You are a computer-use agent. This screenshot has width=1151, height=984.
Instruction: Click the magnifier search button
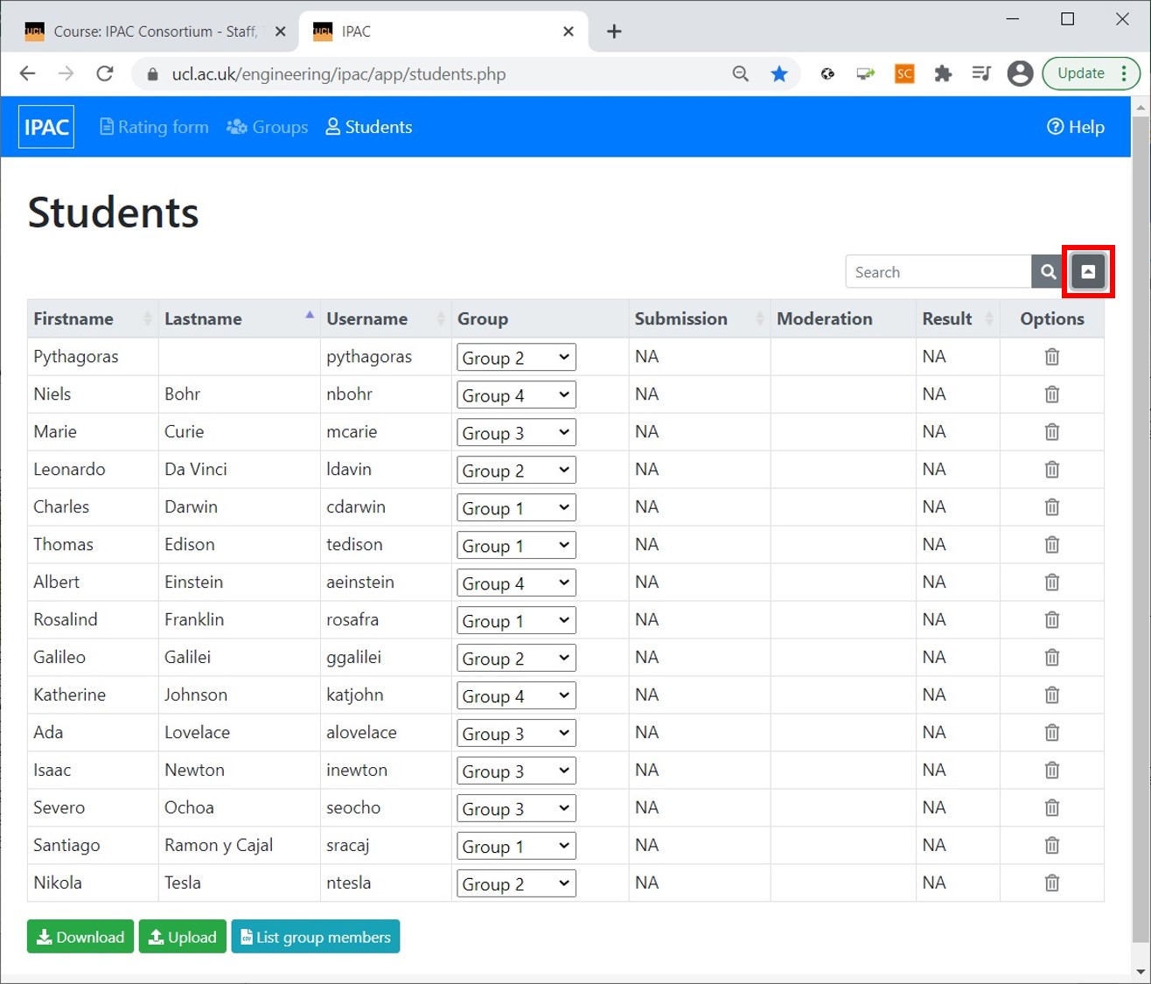click(1048, 272)
